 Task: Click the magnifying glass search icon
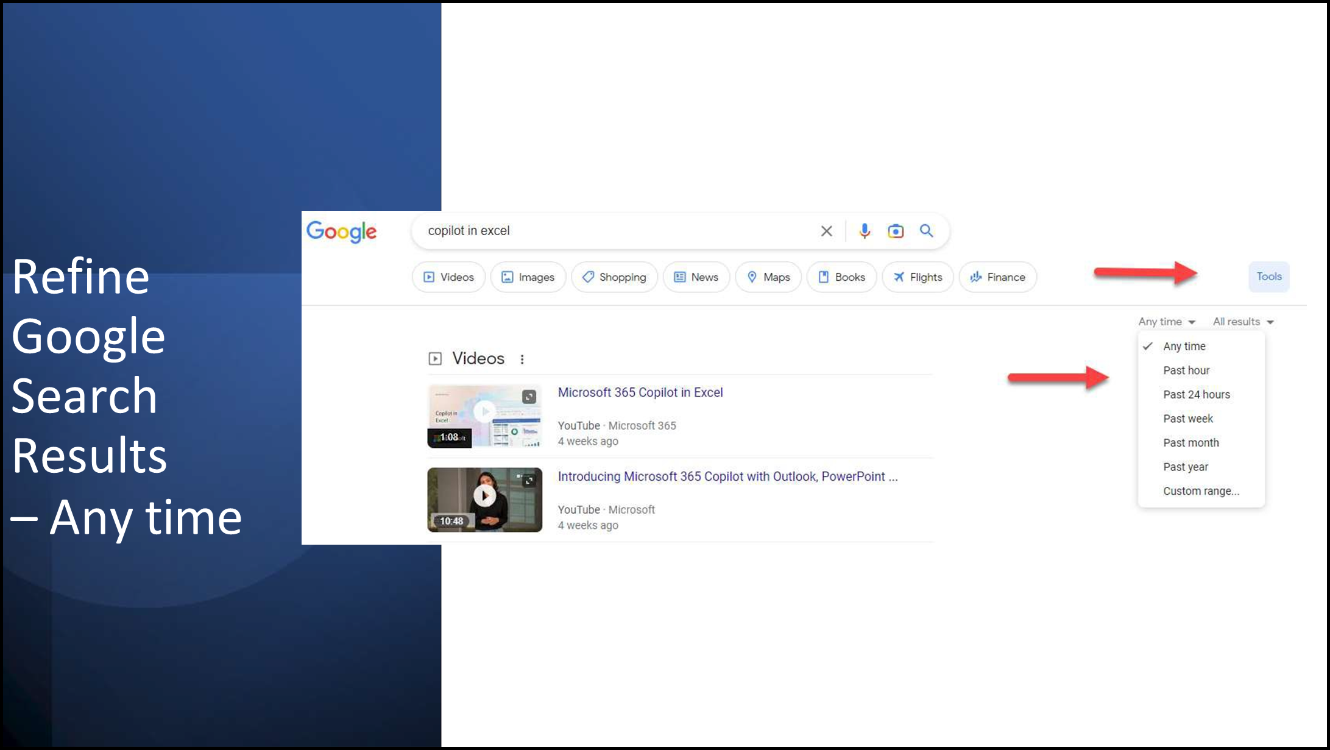926,231
